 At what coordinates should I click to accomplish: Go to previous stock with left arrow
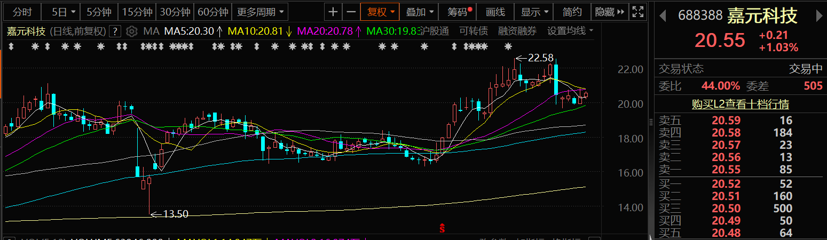(x=663, y=16)
